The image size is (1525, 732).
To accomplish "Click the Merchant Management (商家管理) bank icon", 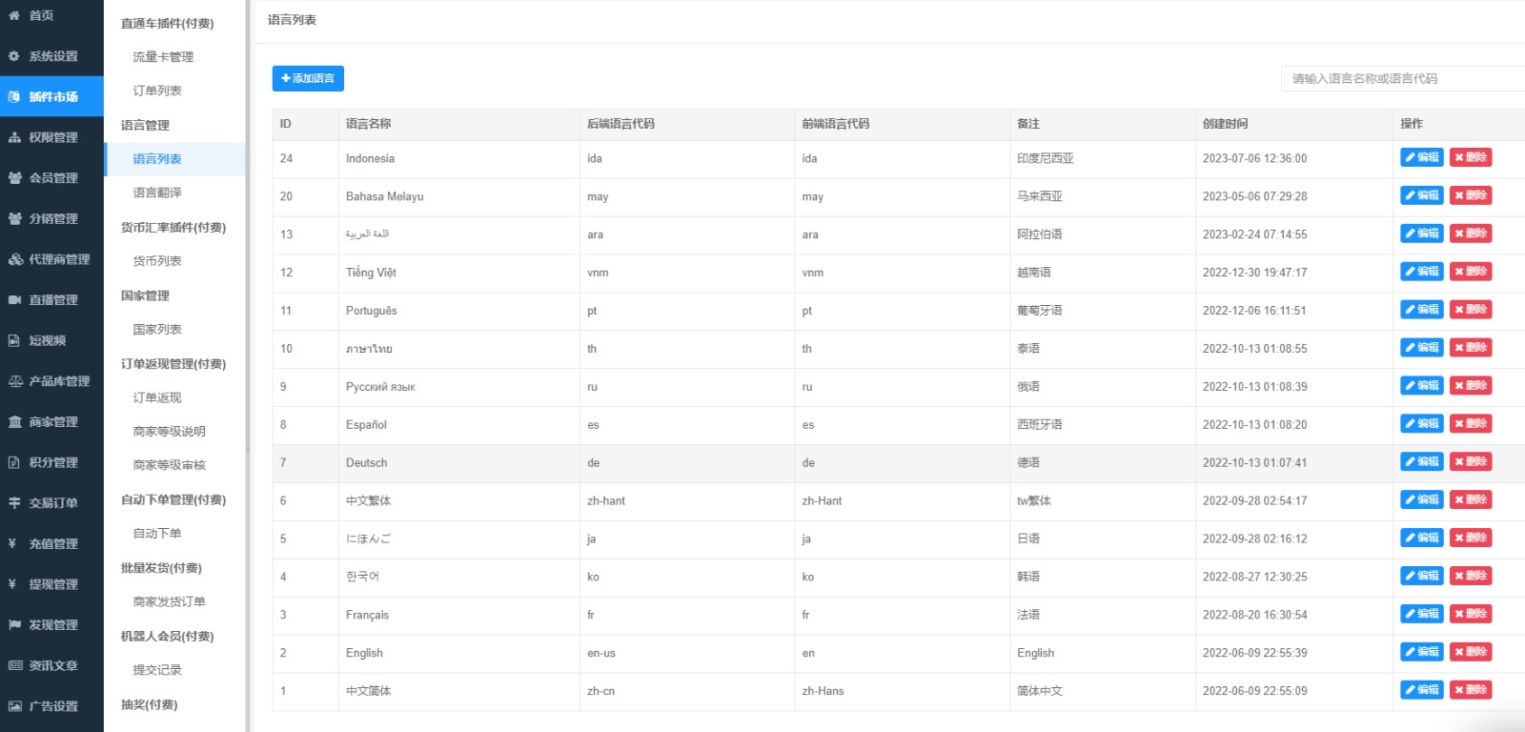I will [14, 421].
